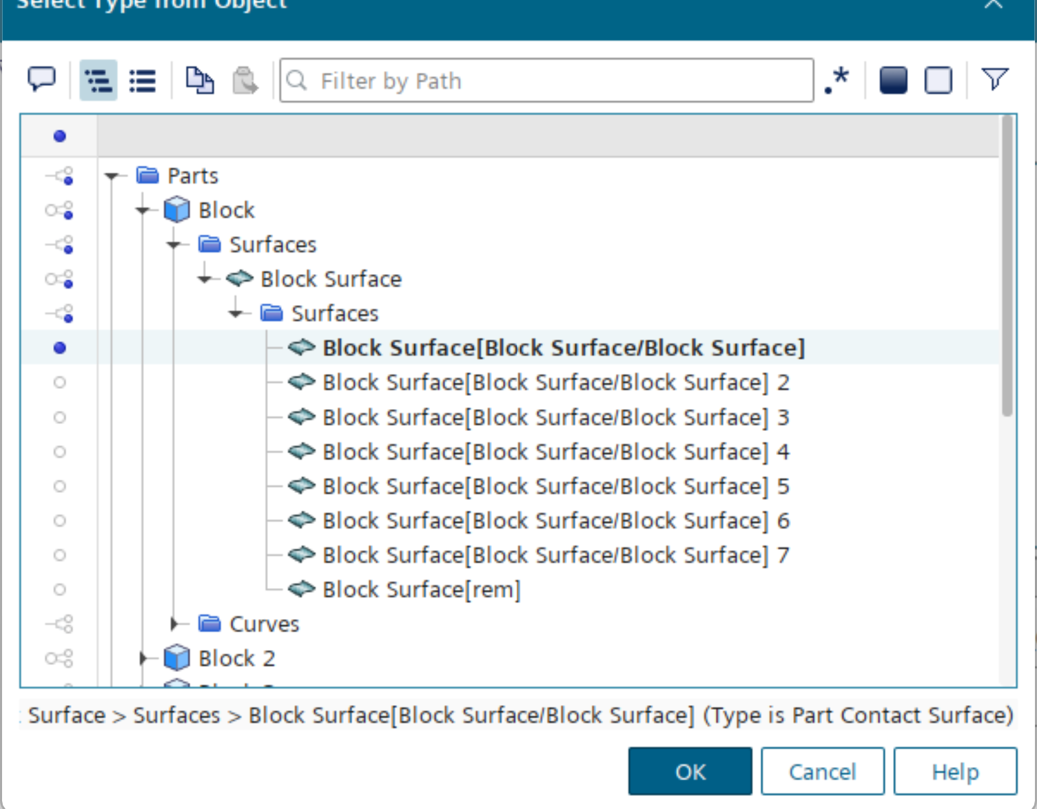Select Block Surface[Block Surface/Block Surface] 4
1037x809 pixels.
pos(556,452)
